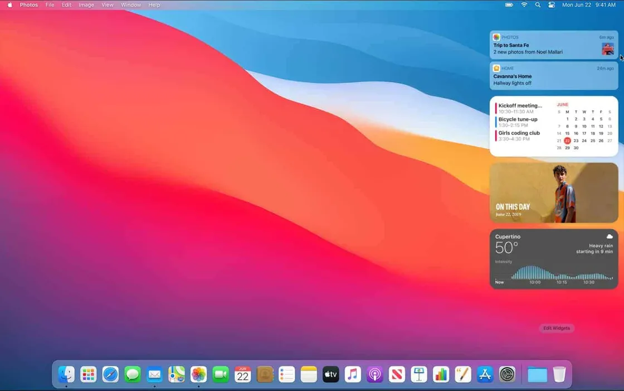This screenshot has height=391, width=624.
Task: Open the Calendar app showing June 22
Action: (242, 374)
